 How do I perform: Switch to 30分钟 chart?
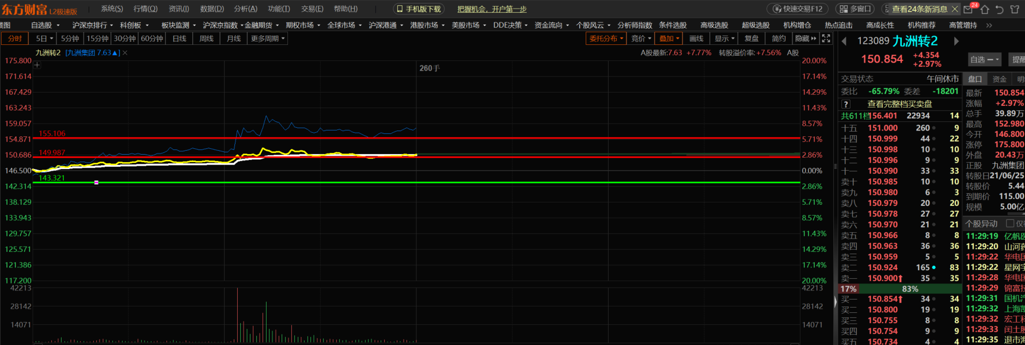point(124,39)
